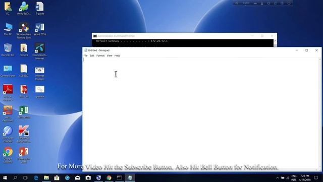This screenshot has width=323, height=182.
Task: Select the Verify-NID desktop shortcut
Action: coord(24,9)
